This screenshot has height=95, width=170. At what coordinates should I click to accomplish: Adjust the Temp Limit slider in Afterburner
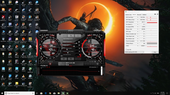pos(70,46)
